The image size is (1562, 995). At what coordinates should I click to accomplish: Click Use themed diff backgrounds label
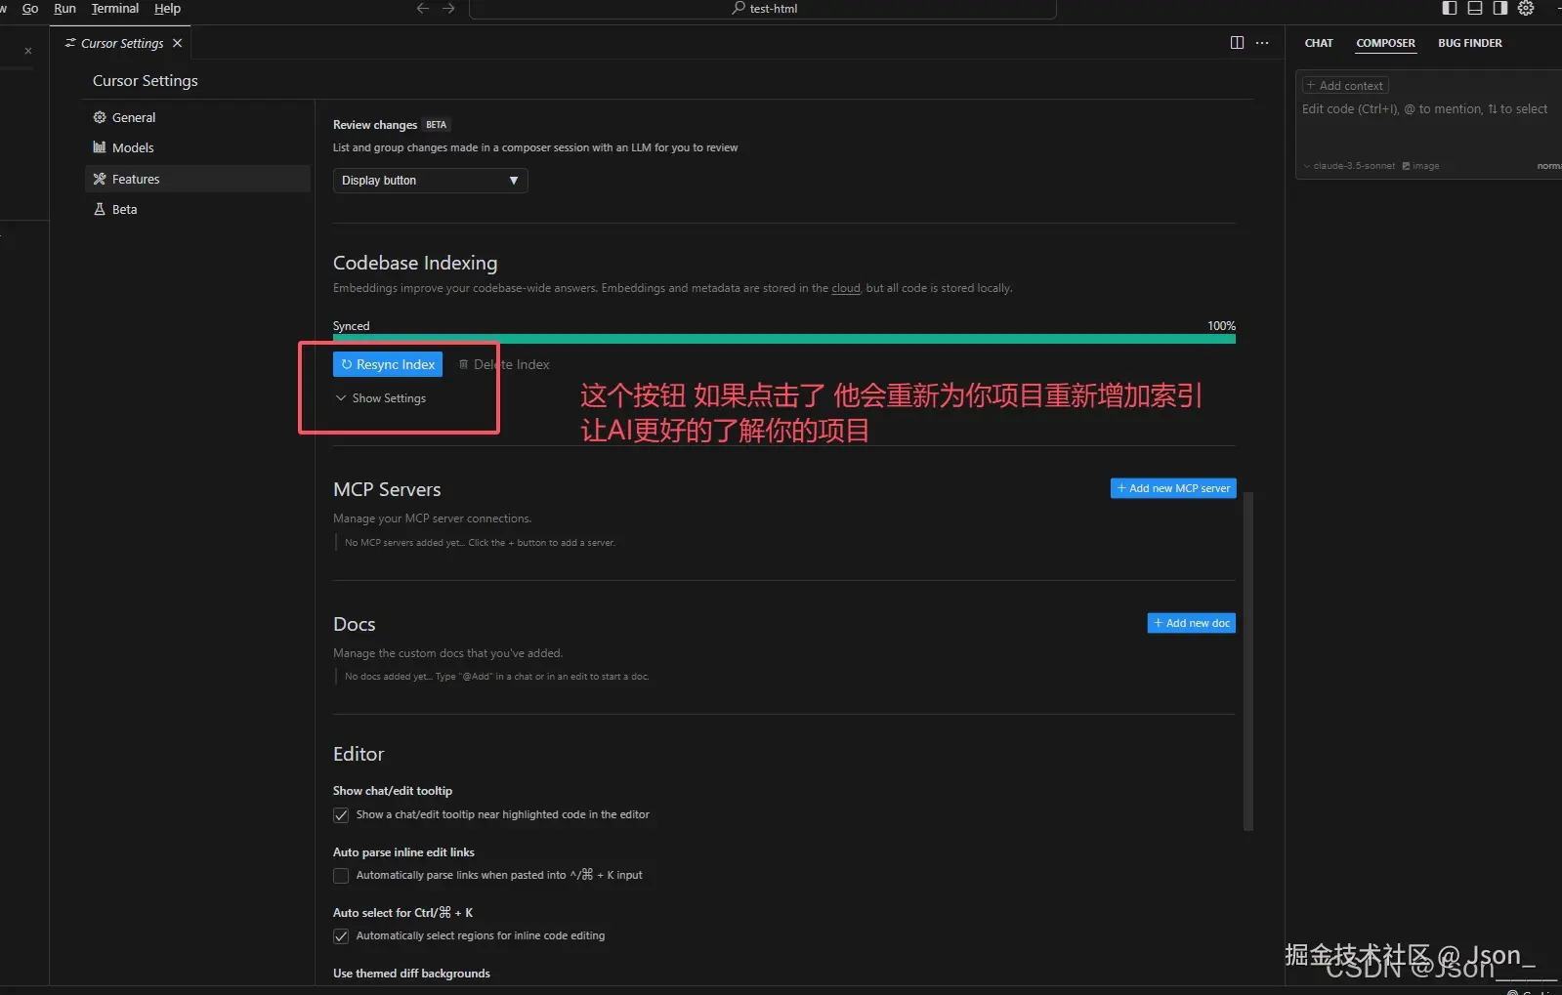(x=411, y=974)
